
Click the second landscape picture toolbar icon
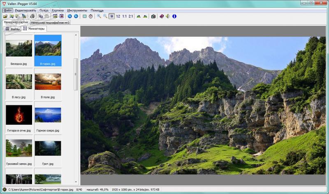click(145, 16)
